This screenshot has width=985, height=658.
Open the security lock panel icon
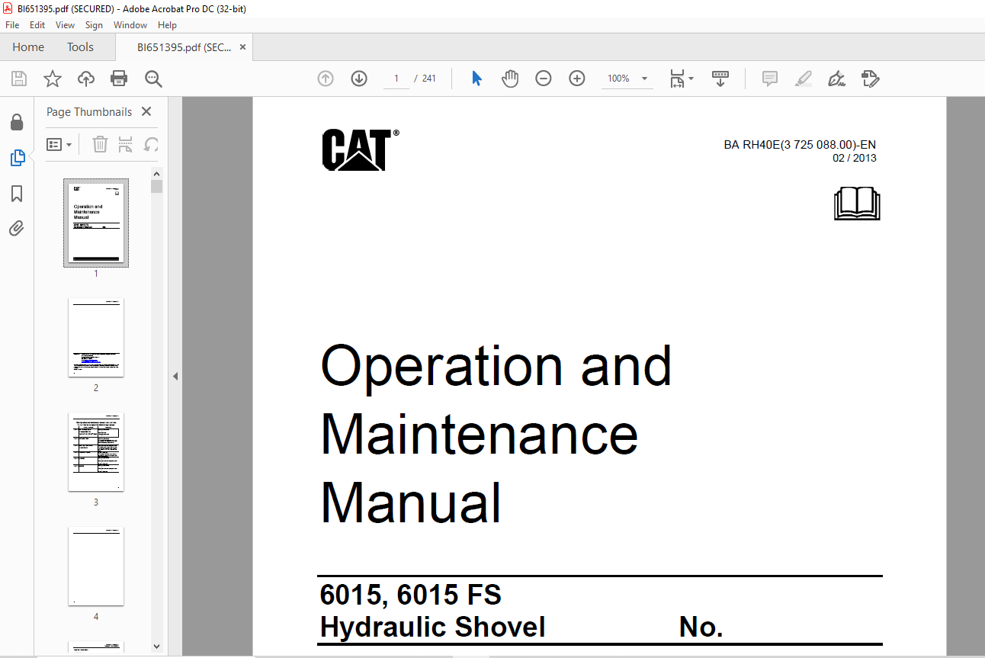coord(17,122)
